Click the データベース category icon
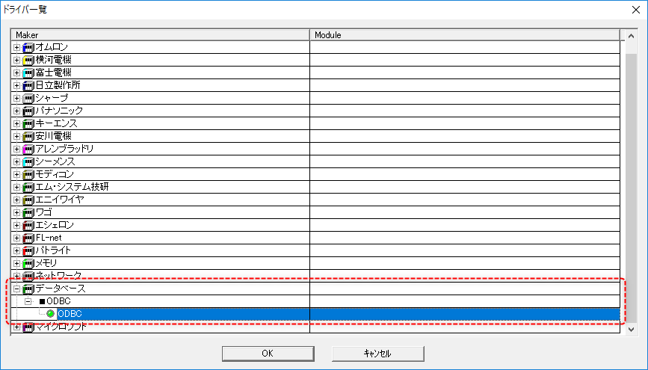The width and height of the screenshot is (648, 370). point(28,289)
